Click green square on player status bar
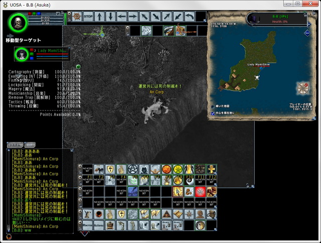Image resolution: width=321 pixels, height=243 pixels. (x=34, y=13)
